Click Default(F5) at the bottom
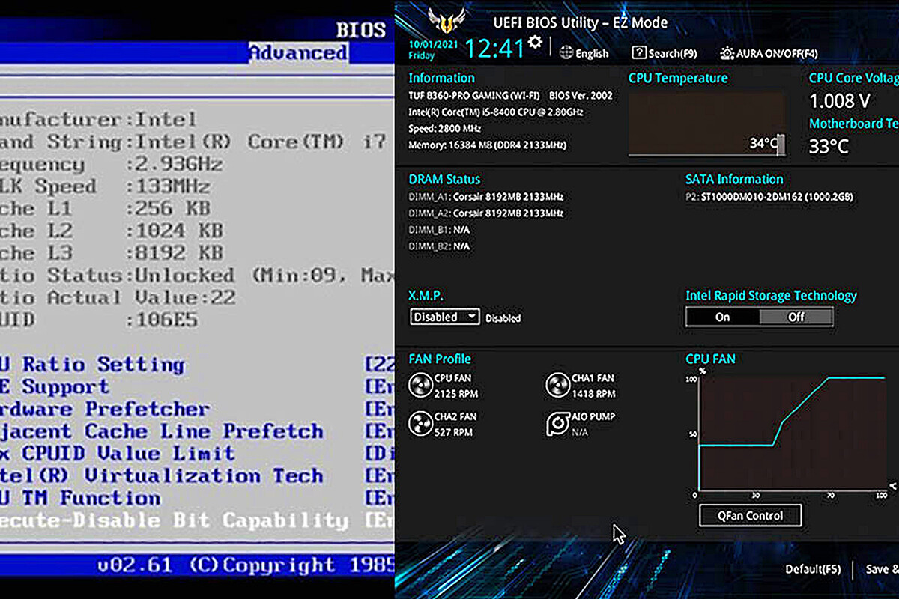Image resolution: width=899 pixels, height=599 pixels. point(812,569)
